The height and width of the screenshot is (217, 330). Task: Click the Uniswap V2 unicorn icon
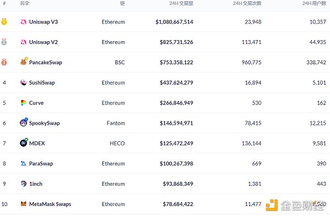coord(23,42)
